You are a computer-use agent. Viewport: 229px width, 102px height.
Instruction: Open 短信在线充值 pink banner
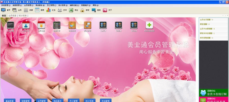coord(214,99)
